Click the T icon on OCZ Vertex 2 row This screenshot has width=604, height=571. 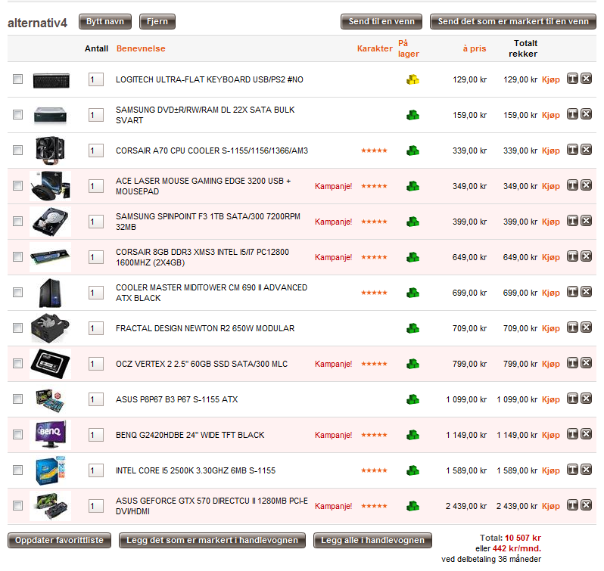coord(572,363)
